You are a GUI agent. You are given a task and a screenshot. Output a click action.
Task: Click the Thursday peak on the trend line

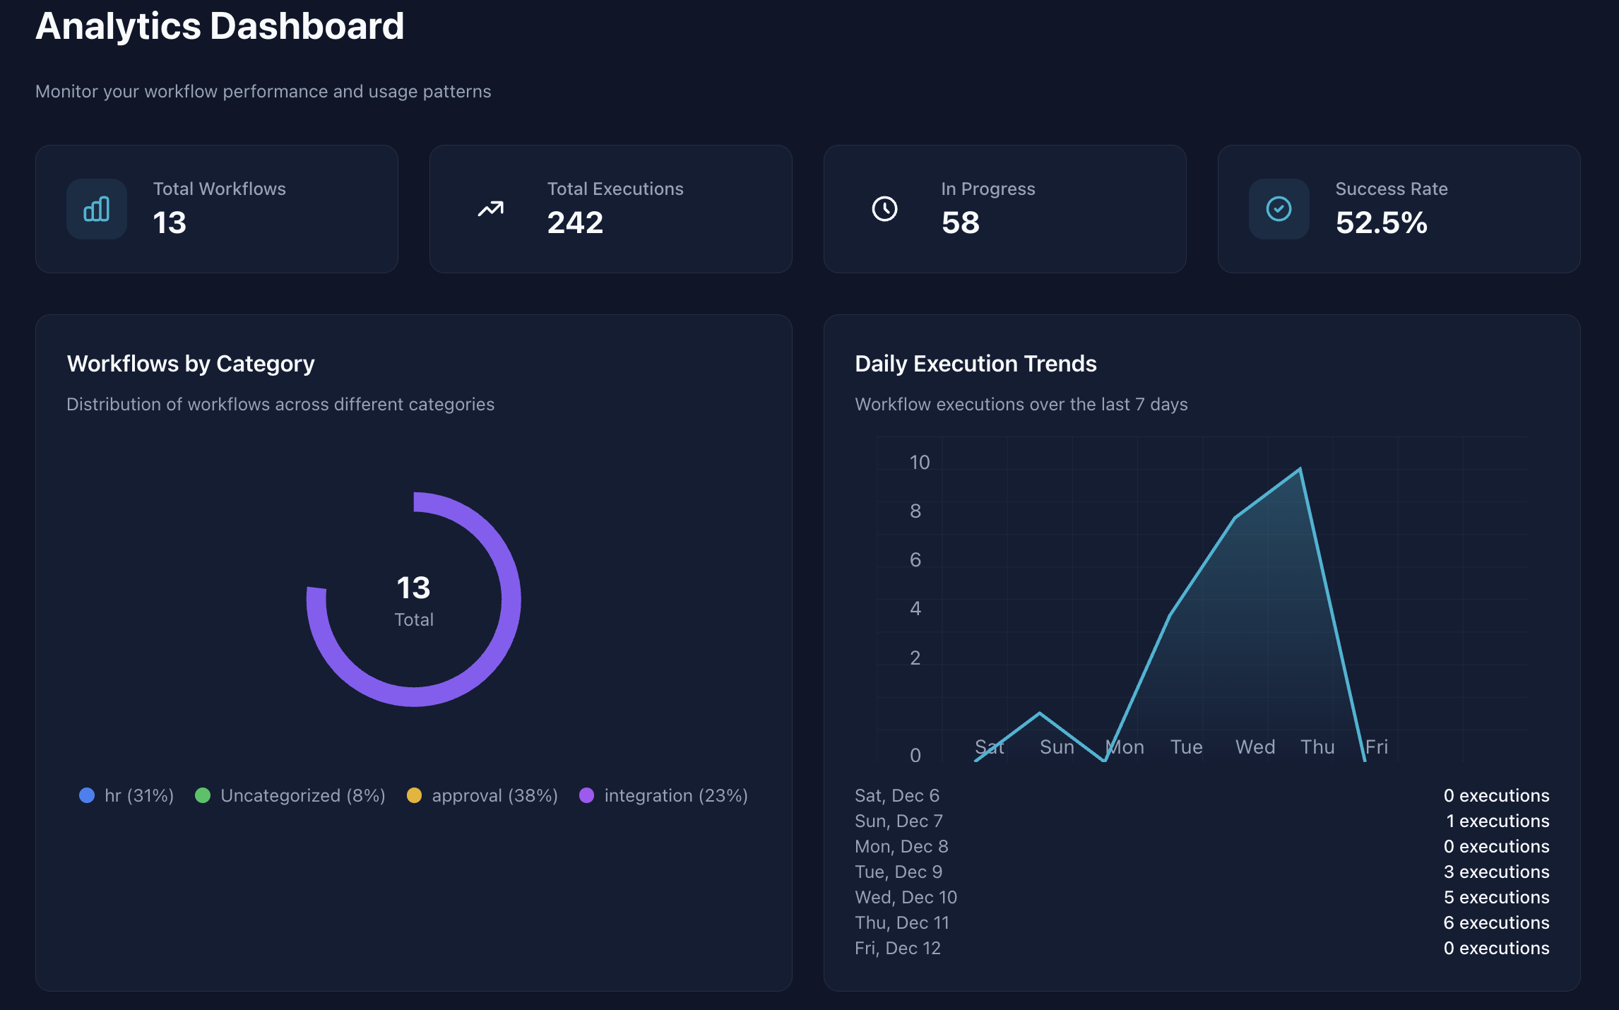point(1300,468)
